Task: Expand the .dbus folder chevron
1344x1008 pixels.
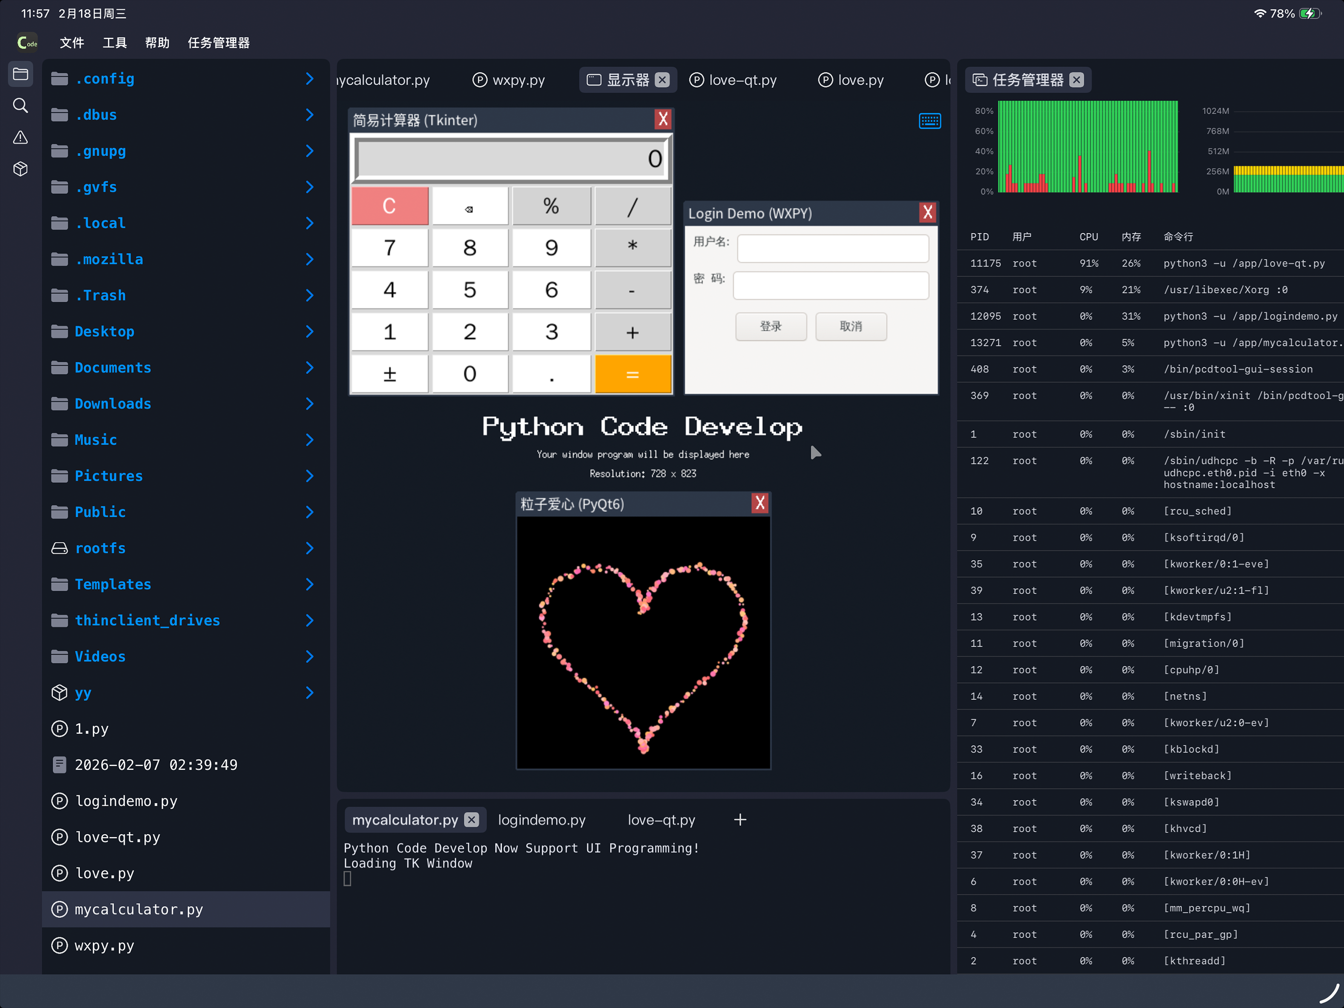Action: click(x=310, y=115)
